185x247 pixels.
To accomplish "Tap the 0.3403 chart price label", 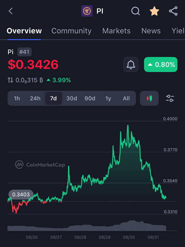I will [21, 195].
